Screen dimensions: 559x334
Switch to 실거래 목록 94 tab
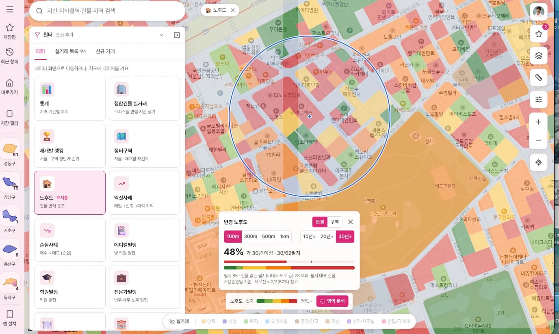click(x=70, y=52)
